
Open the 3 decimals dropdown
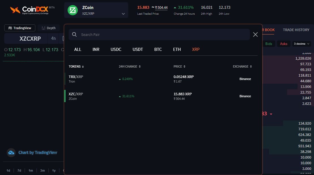301,44
